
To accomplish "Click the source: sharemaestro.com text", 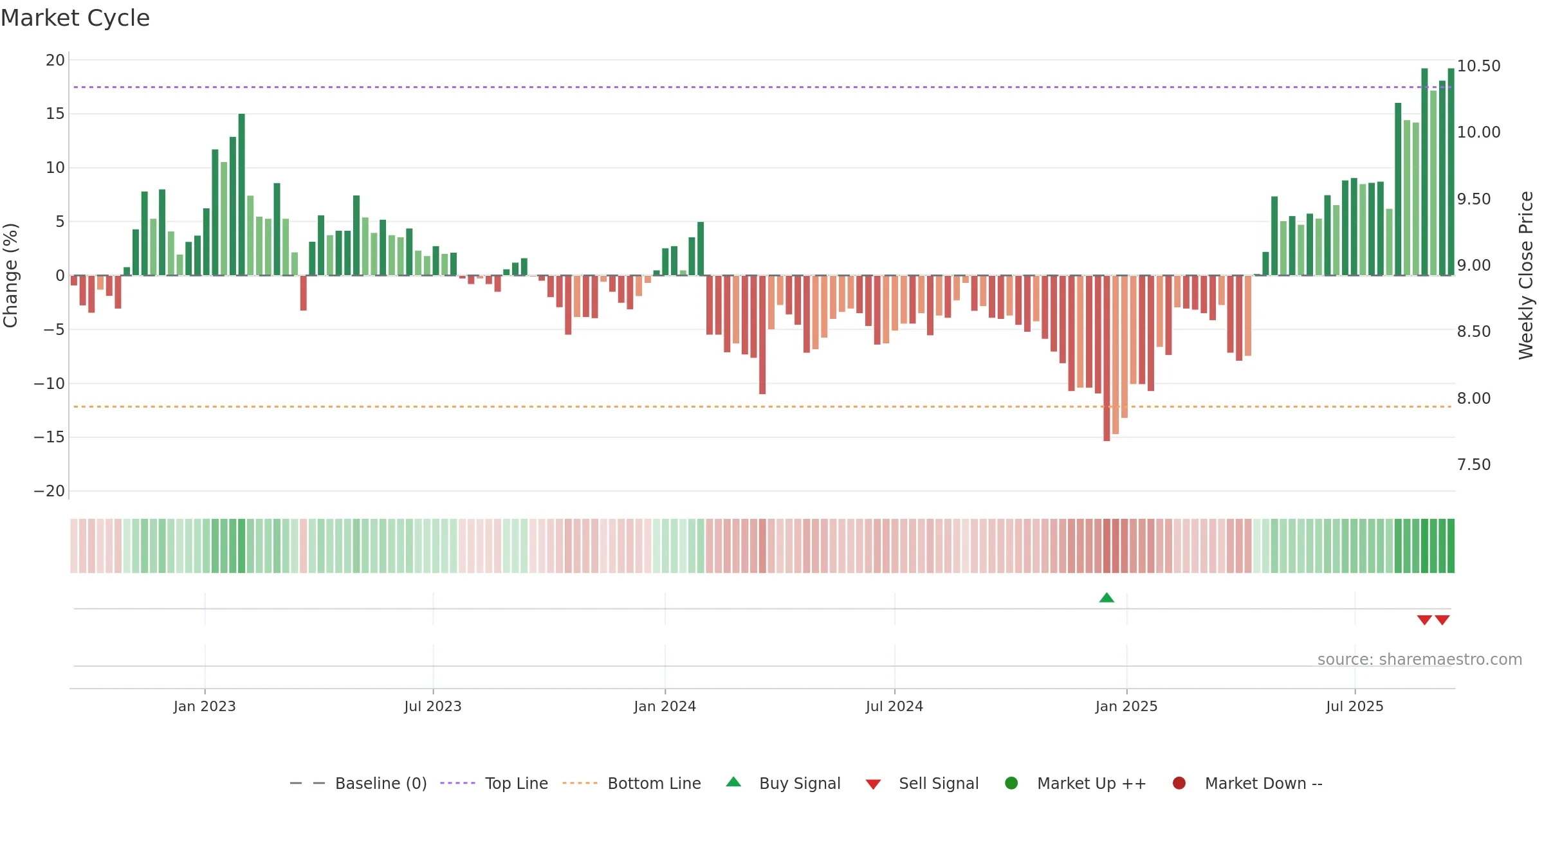I will pos(1420,660).
